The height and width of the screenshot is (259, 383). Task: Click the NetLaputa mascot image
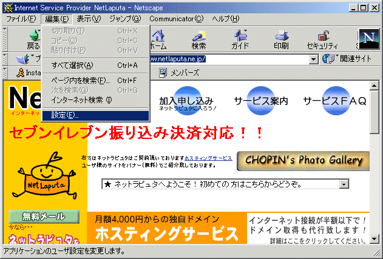pos(46,175)
